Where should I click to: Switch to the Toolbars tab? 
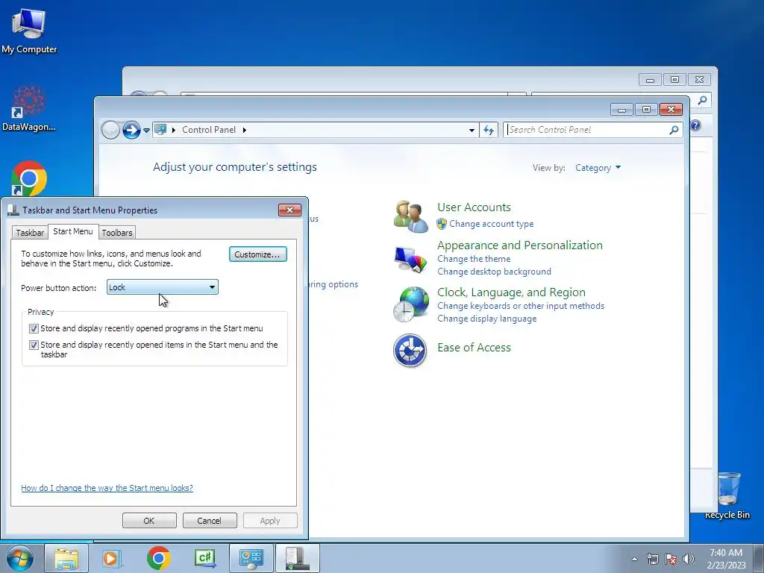pos(117,233)
